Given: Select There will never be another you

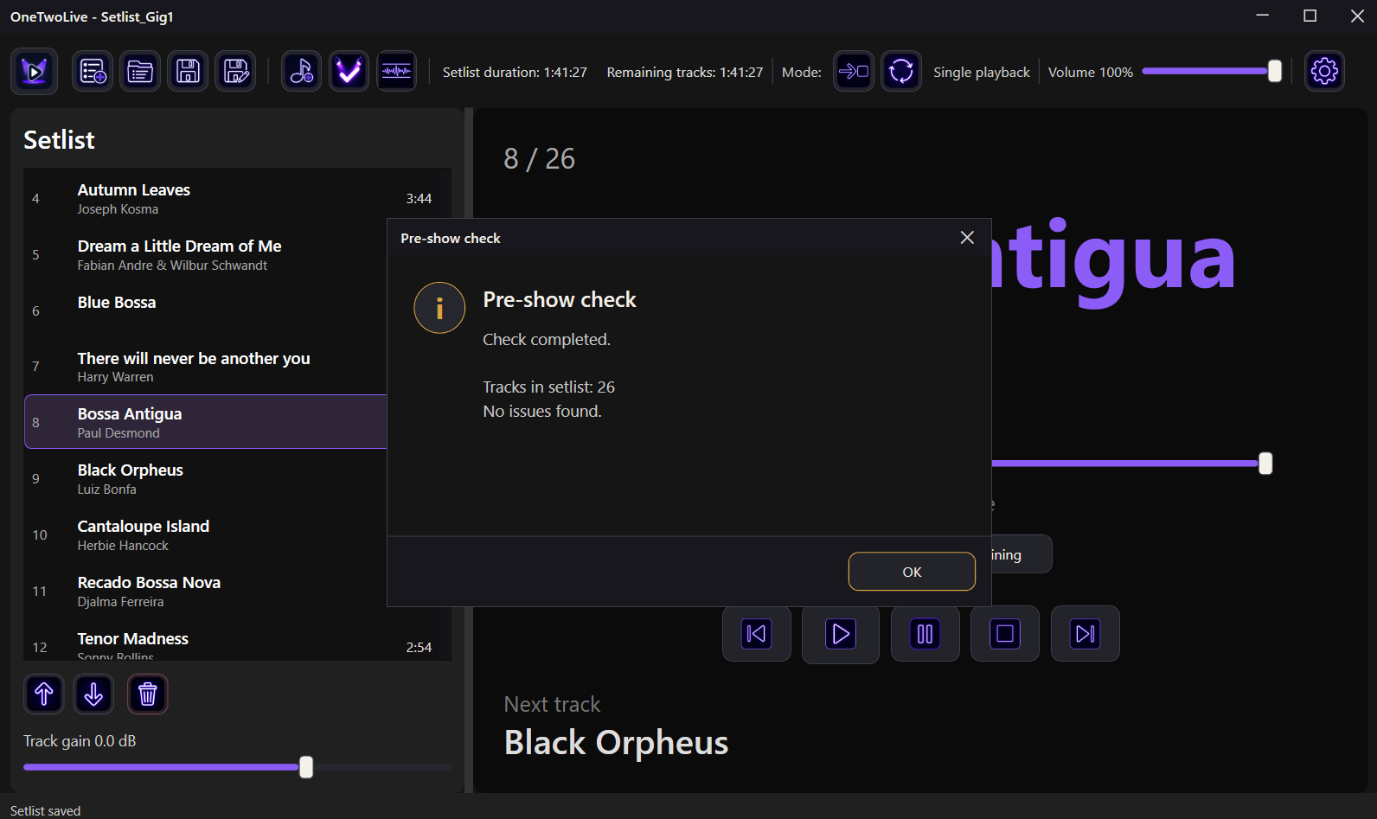Looking at the screenshot, I should 206,367.
